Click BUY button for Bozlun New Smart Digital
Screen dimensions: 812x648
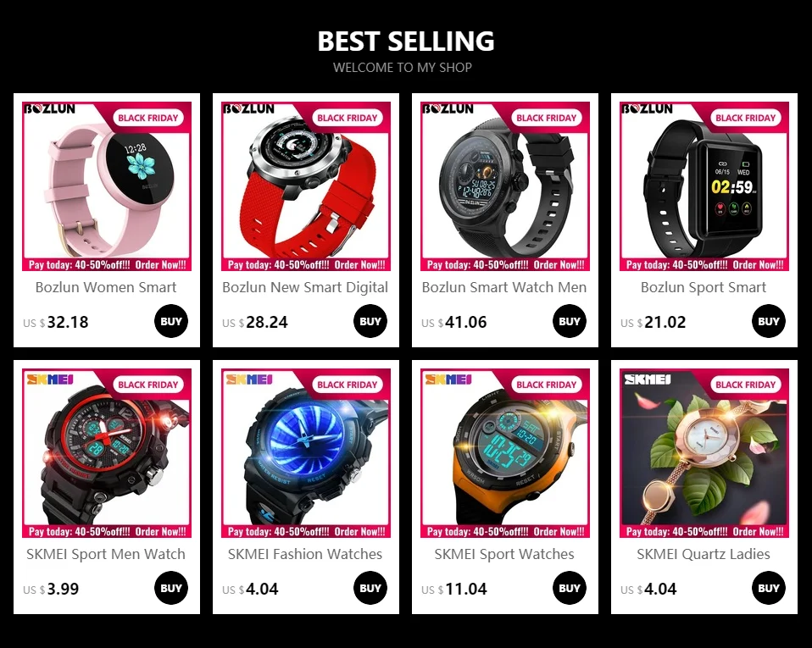click(x=370, y=321)
